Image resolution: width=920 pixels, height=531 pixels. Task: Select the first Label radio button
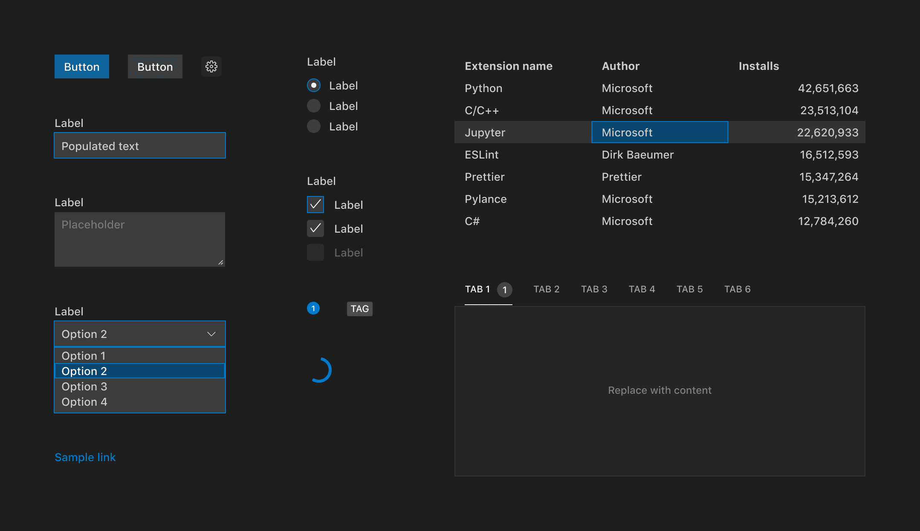[313, 85]
